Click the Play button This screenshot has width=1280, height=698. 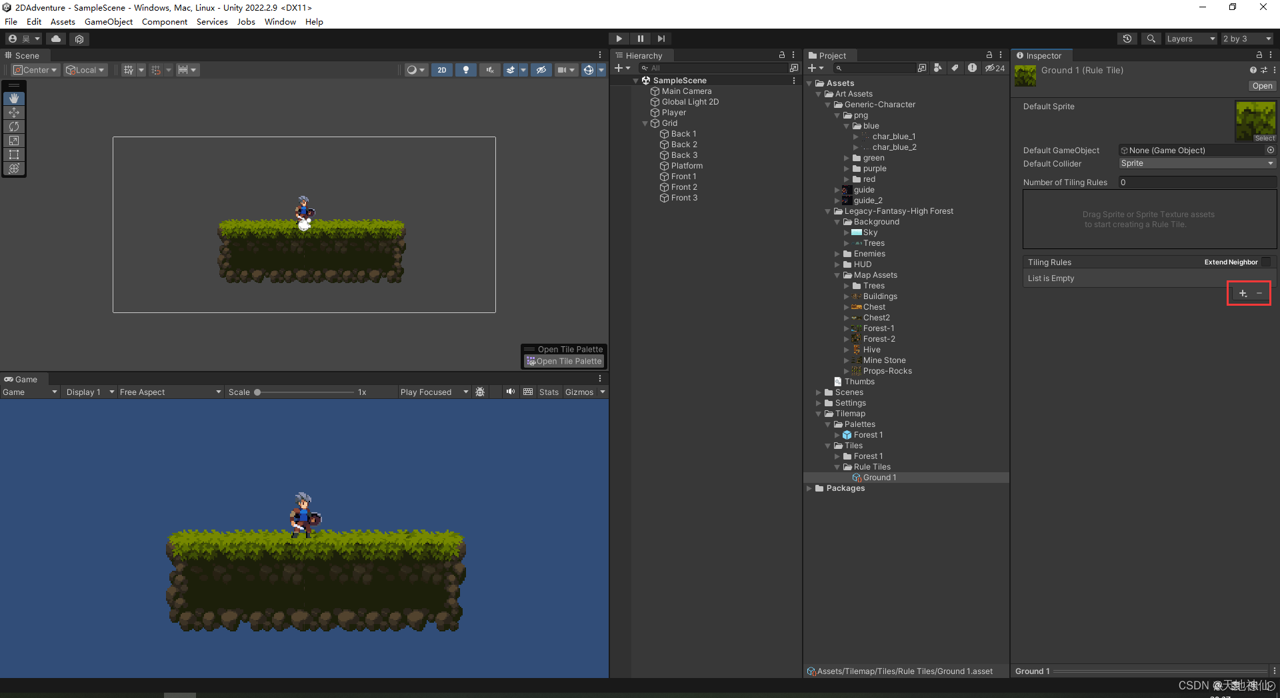(x=619, y=39)
